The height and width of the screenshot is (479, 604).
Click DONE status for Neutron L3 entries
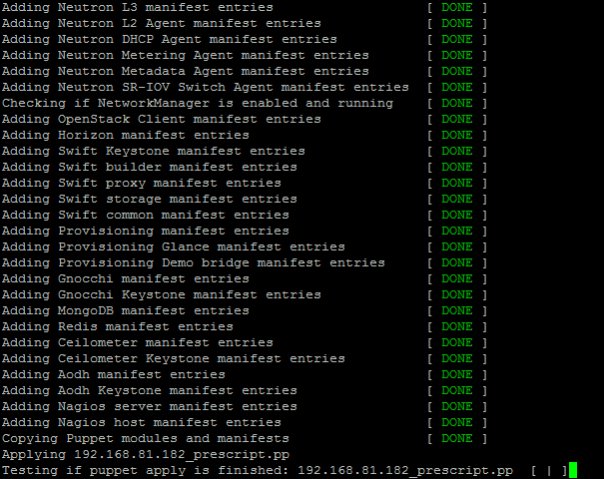pyautogui.click(x=457, y=7)
